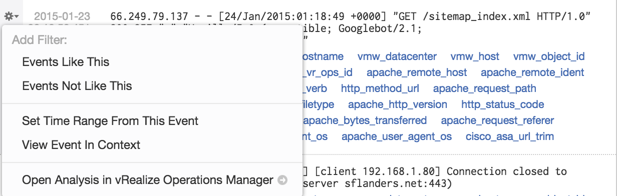Click the apache_bytes_transferred field
The height and width of the screenshot is (196, 617).
[x=365, y=120]
